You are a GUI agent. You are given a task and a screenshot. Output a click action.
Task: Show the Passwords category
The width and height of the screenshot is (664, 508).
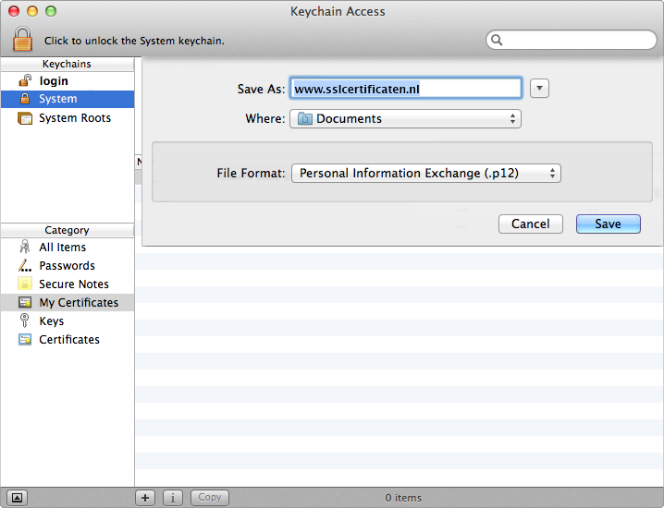tap(68, 266)
